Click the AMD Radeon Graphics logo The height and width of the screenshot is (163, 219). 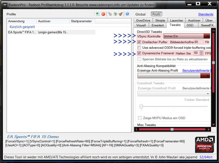tap(205, 144)
